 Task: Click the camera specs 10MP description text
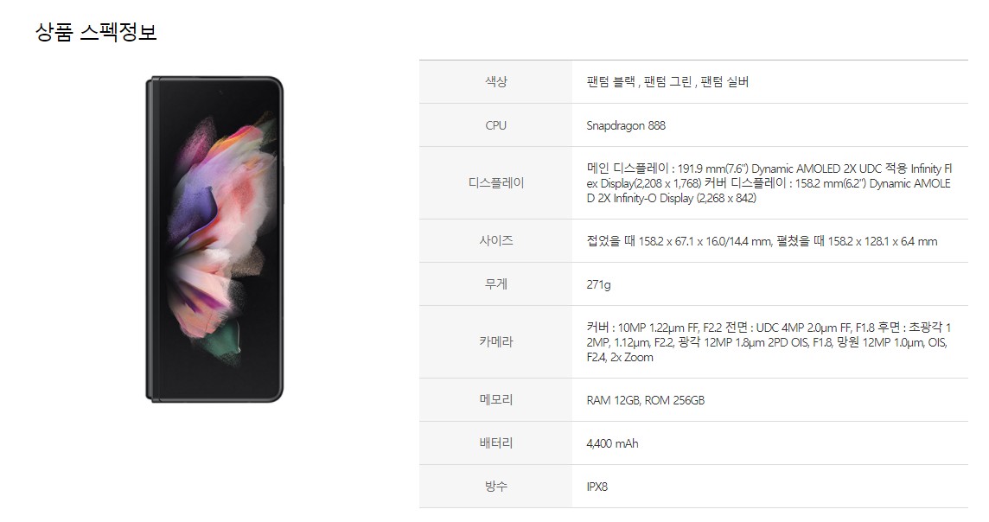769,341
